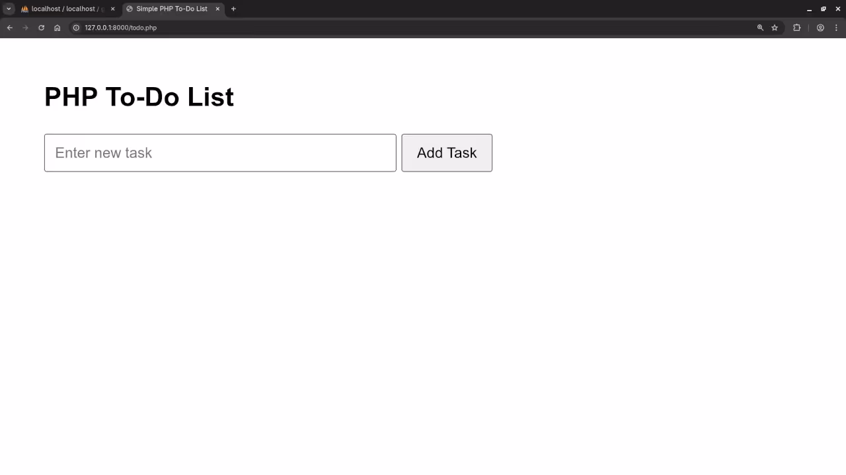Image resolution: width=846 pixels, height=475 pixels.
Task: Select the Simple PHP To-Do List tab
Action: click(x=171, y=9)
